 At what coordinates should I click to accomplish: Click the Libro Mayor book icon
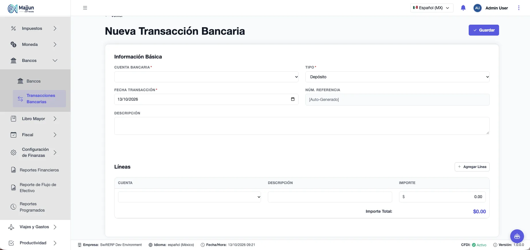(13, 119)
